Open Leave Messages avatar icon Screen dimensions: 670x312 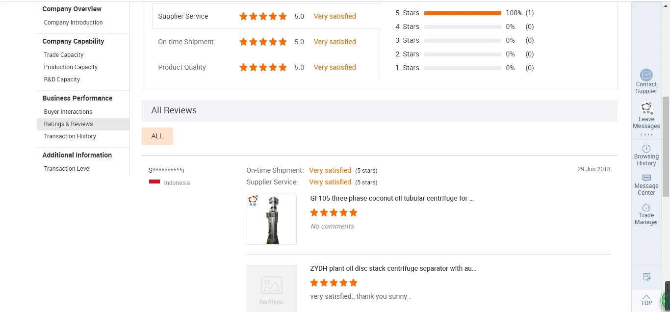[x=646, y=108]
